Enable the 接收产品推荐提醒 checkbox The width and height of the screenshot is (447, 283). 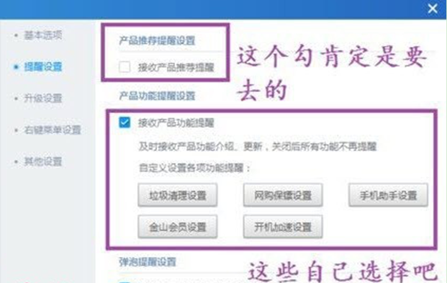pyautogui.click(x=125, y=67)
